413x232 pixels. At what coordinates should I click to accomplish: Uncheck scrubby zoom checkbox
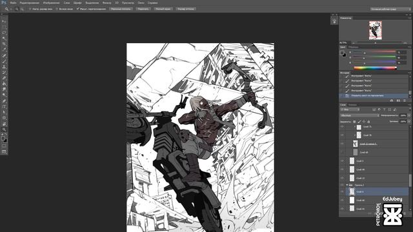[77, 9]
